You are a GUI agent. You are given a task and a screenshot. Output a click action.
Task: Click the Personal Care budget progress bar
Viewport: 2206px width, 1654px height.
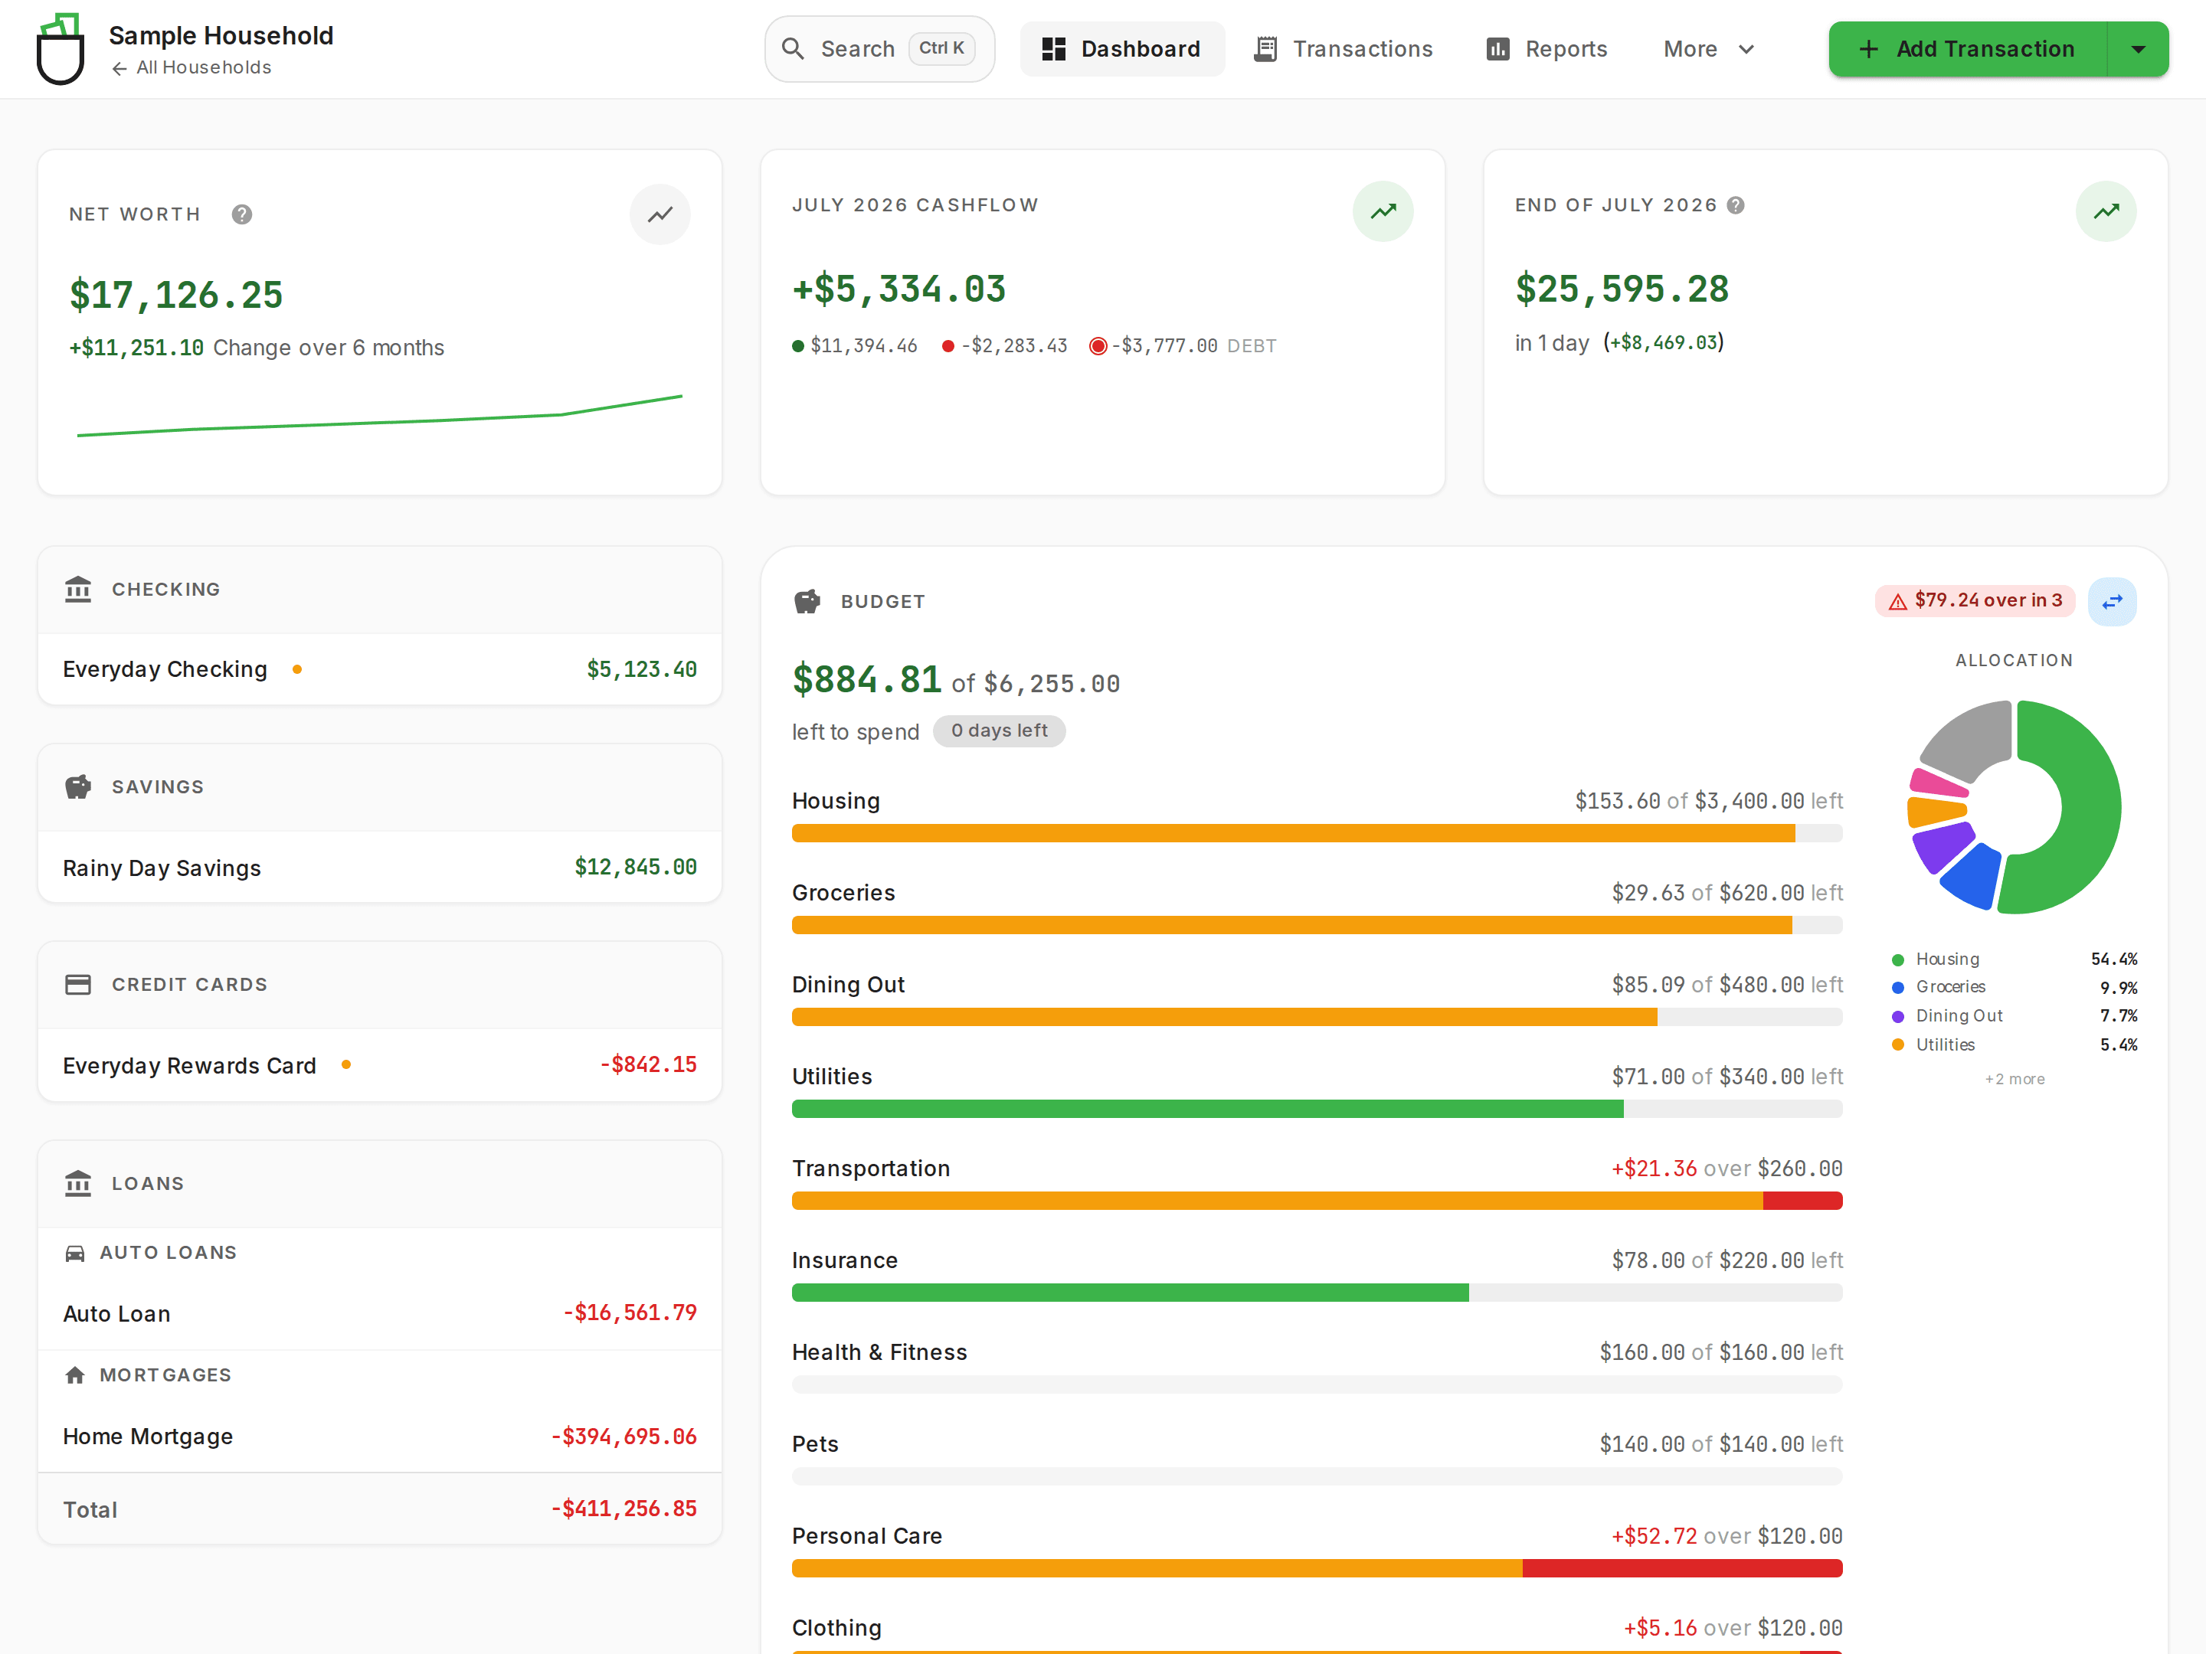point(1317,1568)
